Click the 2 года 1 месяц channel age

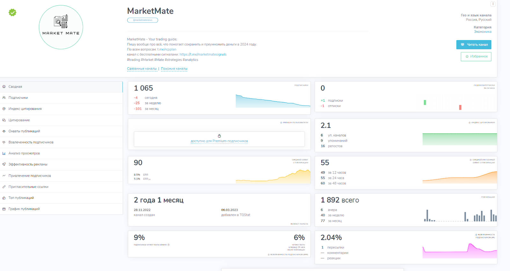[x=159, y=200]
